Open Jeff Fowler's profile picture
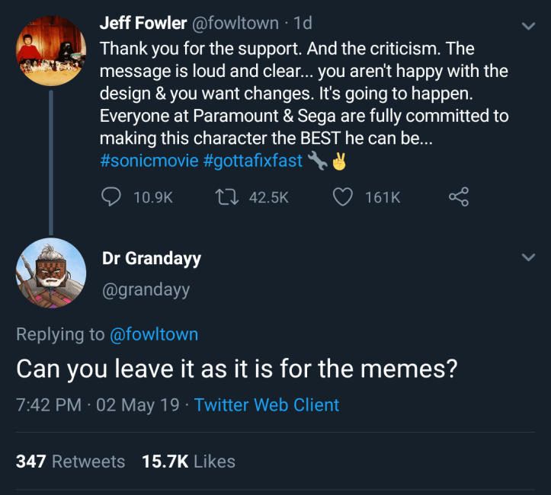The image size is (551, 495). click(50, 50)
